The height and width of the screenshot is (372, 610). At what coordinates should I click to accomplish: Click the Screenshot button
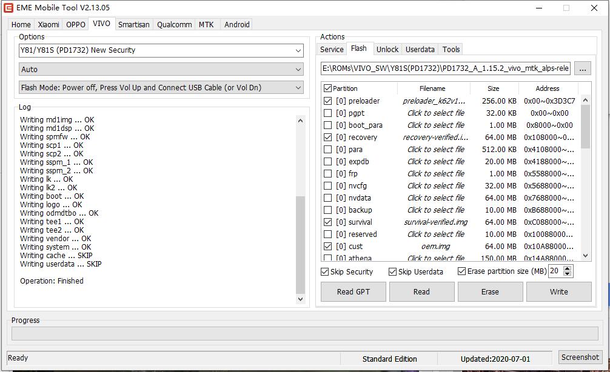pyautogui.click(x=580, y=357)
